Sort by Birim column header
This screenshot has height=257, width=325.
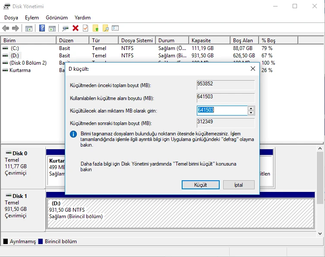pos(28,41)
